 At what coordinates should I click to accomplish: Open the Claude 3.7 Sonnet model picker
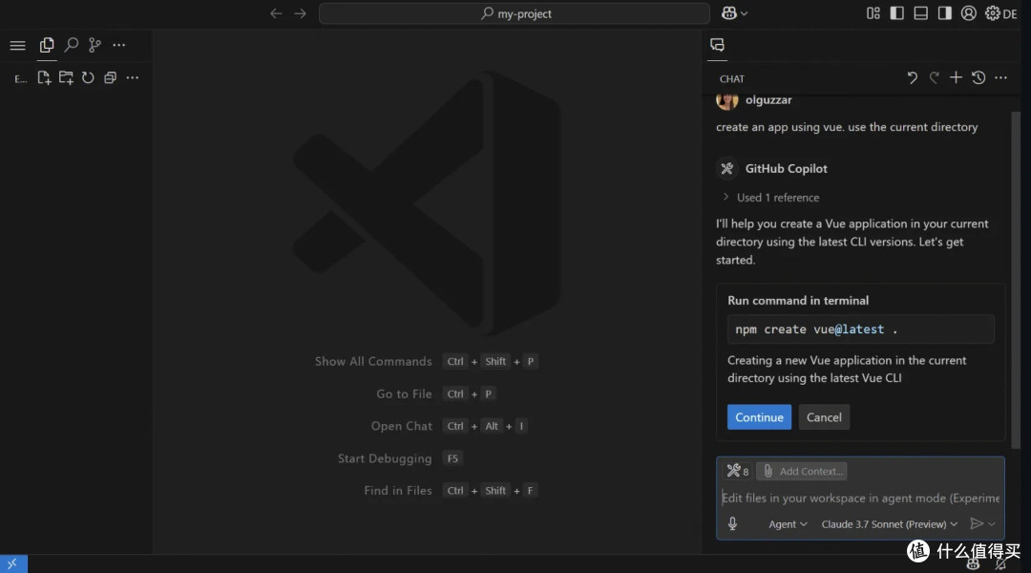[889, 524]
